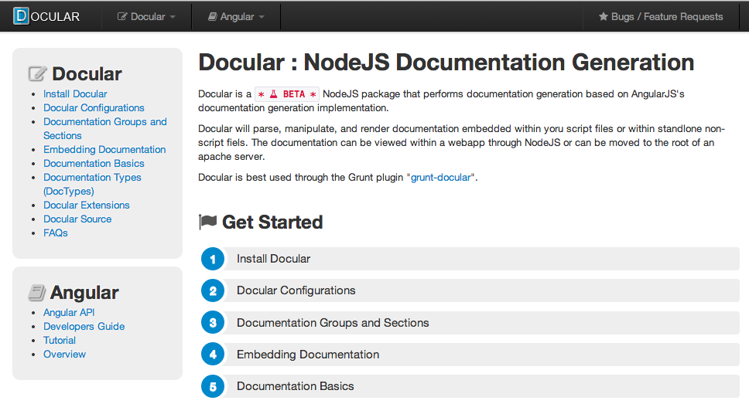Go to the OCULAR brand text in the navbar
The height and width of the screenshot is (404, 749).
coord(55,17)
